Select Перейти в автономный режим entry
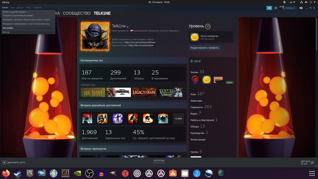318x179 pixels. [x=28, y=15]
